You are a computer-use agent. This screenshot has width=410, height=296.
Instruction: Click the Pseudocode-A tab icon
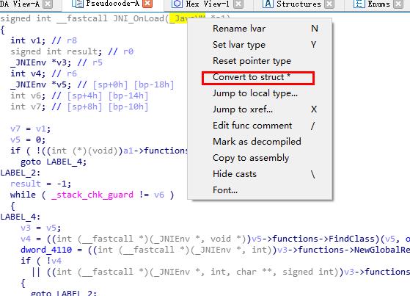pyautogui.click(x=77, y=4)
